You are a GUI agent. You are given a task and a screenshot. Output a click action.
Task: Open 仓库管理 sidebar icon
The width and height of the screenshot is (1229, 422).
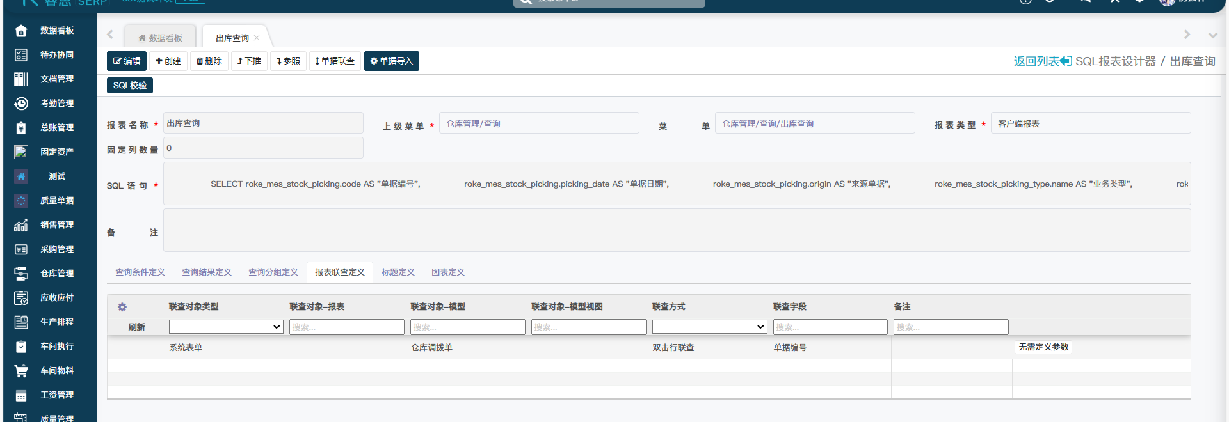21,274
